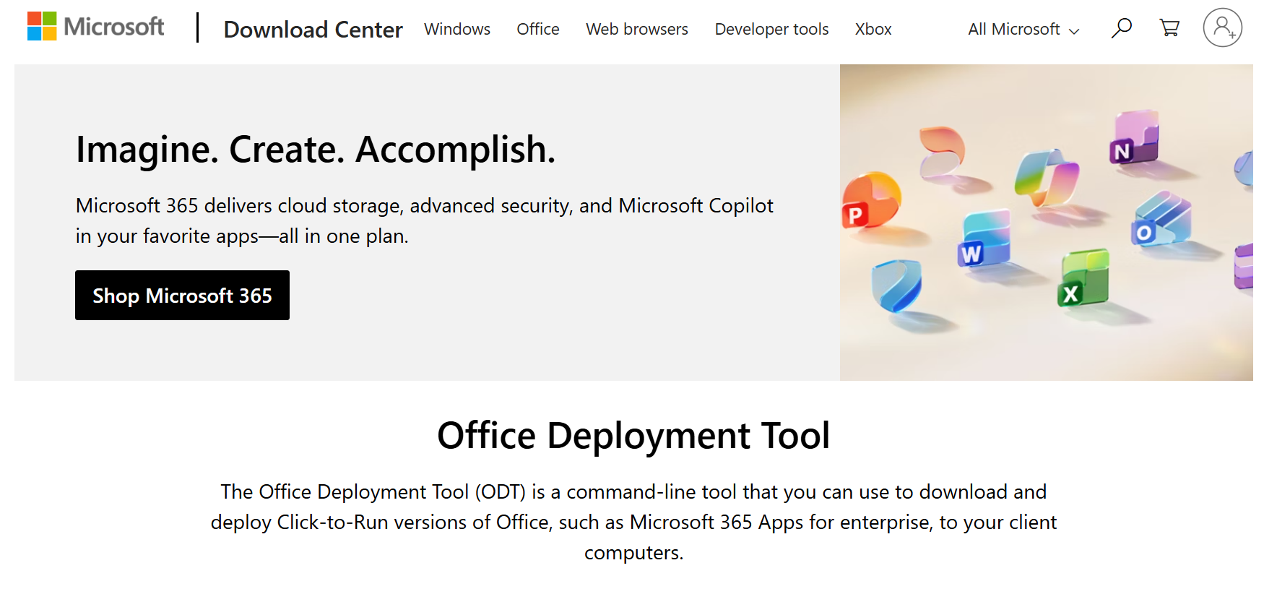Open the Developer tools menu item
The width and height of the screenshot is (1264, 615).
(x=771, y=29)
